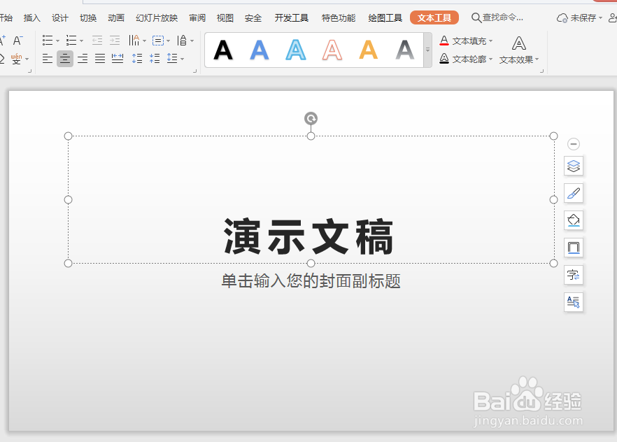
Task: Open the WordArt group dialog launcher
Action: click(x=542, y=71)
